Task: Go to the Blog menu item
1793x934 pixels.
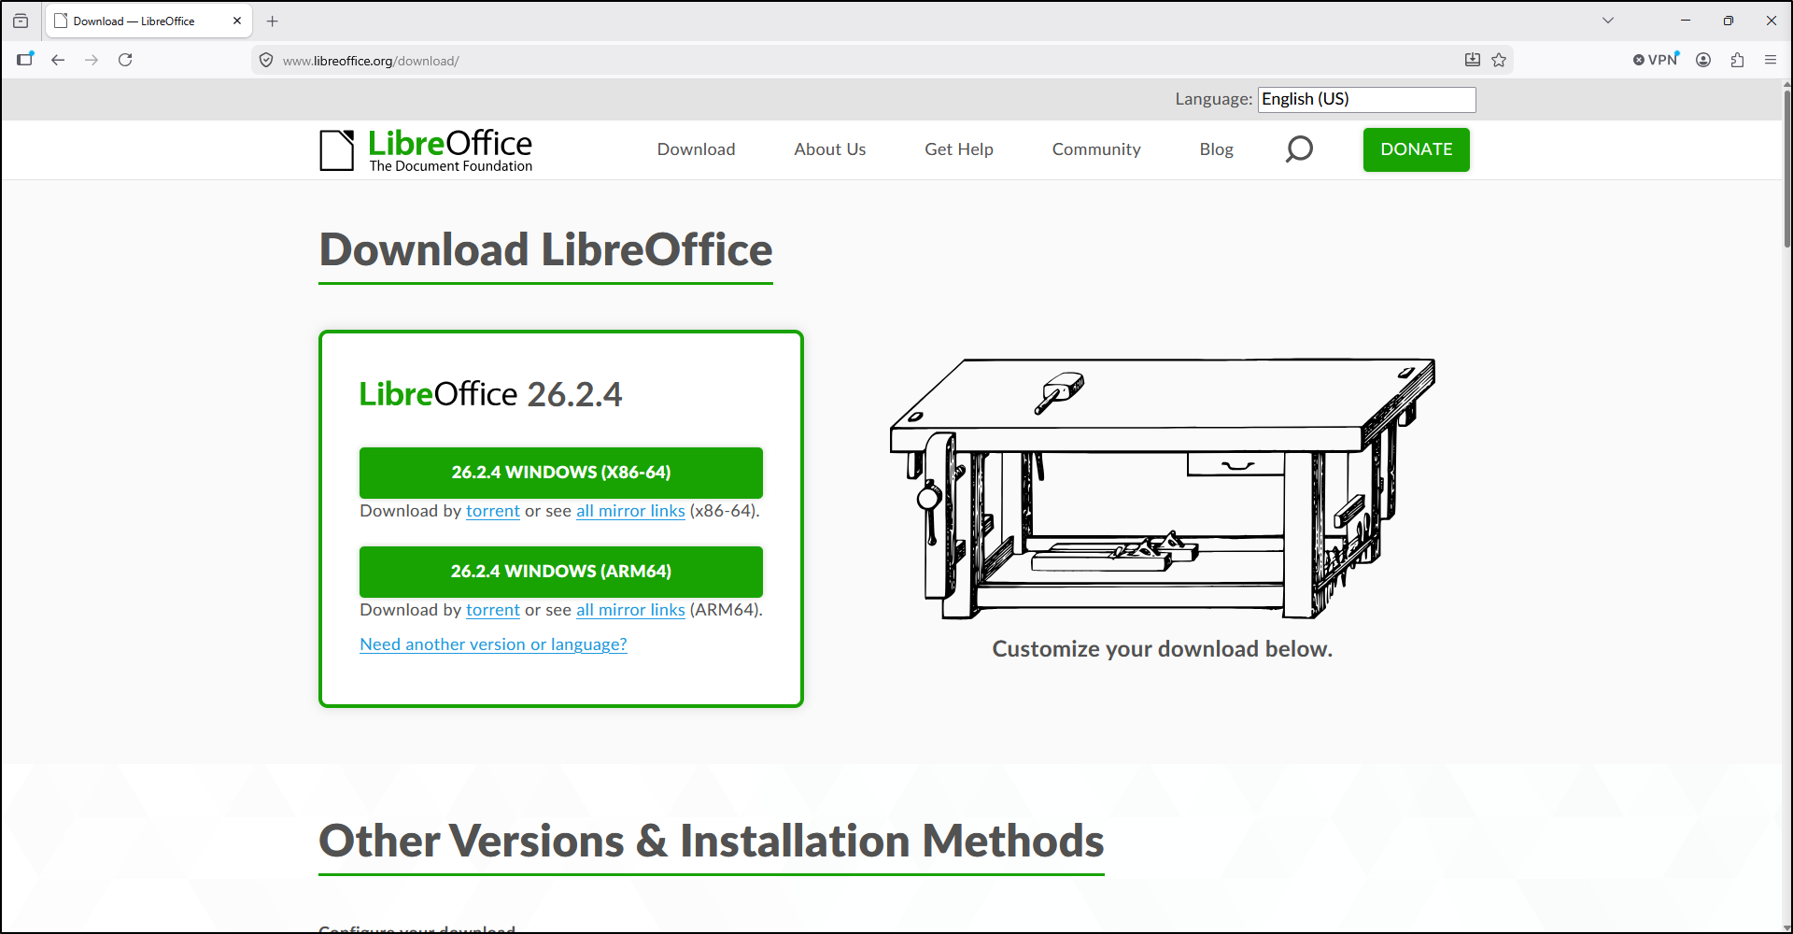Action: [1217, 149]
